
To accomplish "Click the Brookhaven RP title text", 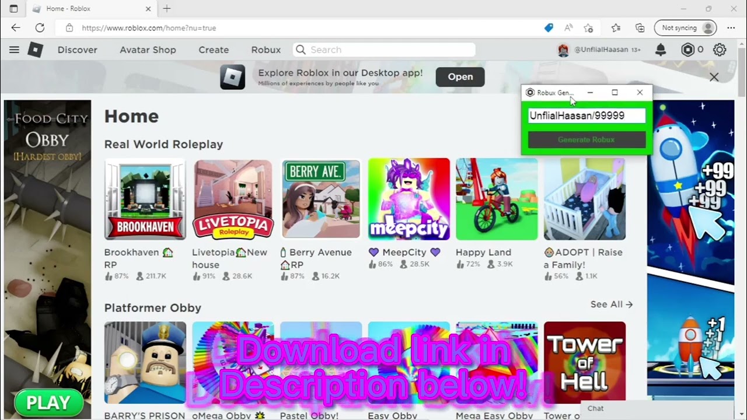I will (138, 258).
